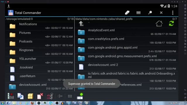Open AnalyticsEvent.xml file
Image resolution: width=187 pixels, height=105 pixels.
coord(127,32)
